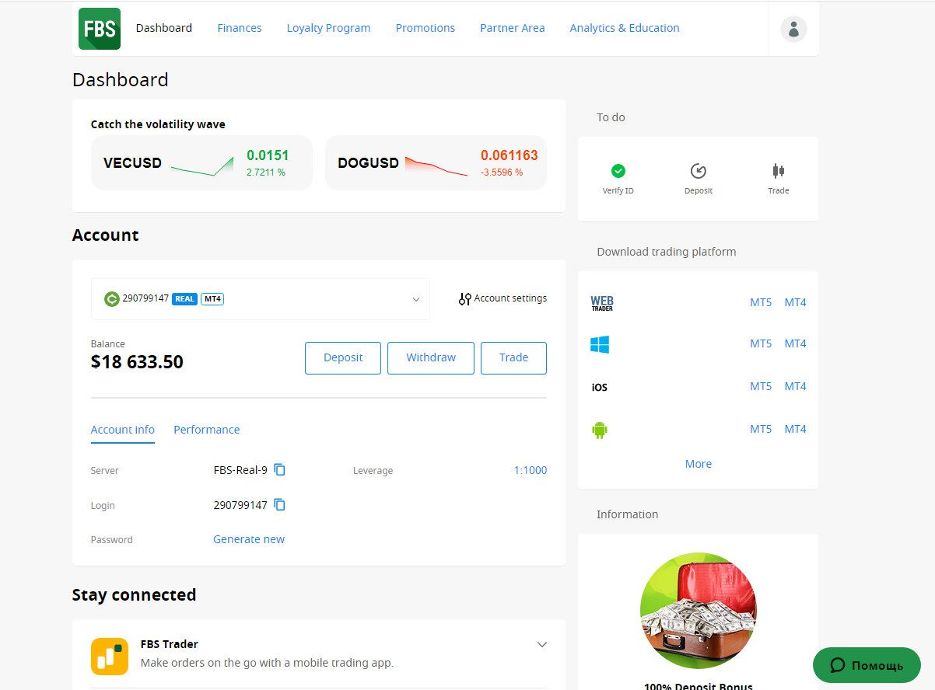Click the More platforms link
Image resolution: width=935 pixels, height=690 pixels.
(x=699, y=464)
